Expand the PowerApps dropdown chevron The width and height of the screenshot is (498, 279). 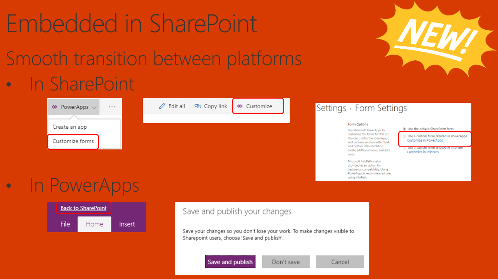point(94,107)
